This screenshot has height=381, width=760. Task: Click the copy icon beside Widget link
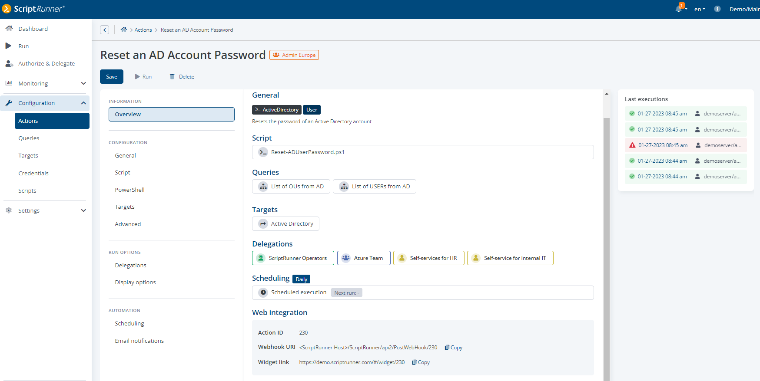click(414, 362)
